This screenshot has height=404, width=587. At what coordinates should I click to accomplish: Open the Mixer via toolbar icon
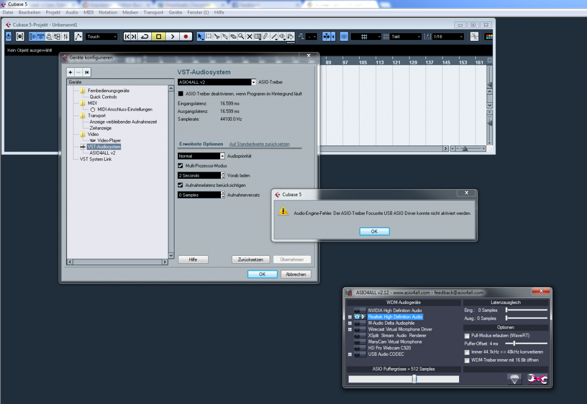(x=66, y=36)
